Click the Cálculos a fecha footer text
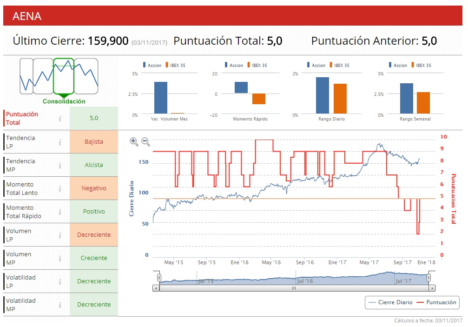Viewport: 468px width, 327px height. (x=428, y=320)
